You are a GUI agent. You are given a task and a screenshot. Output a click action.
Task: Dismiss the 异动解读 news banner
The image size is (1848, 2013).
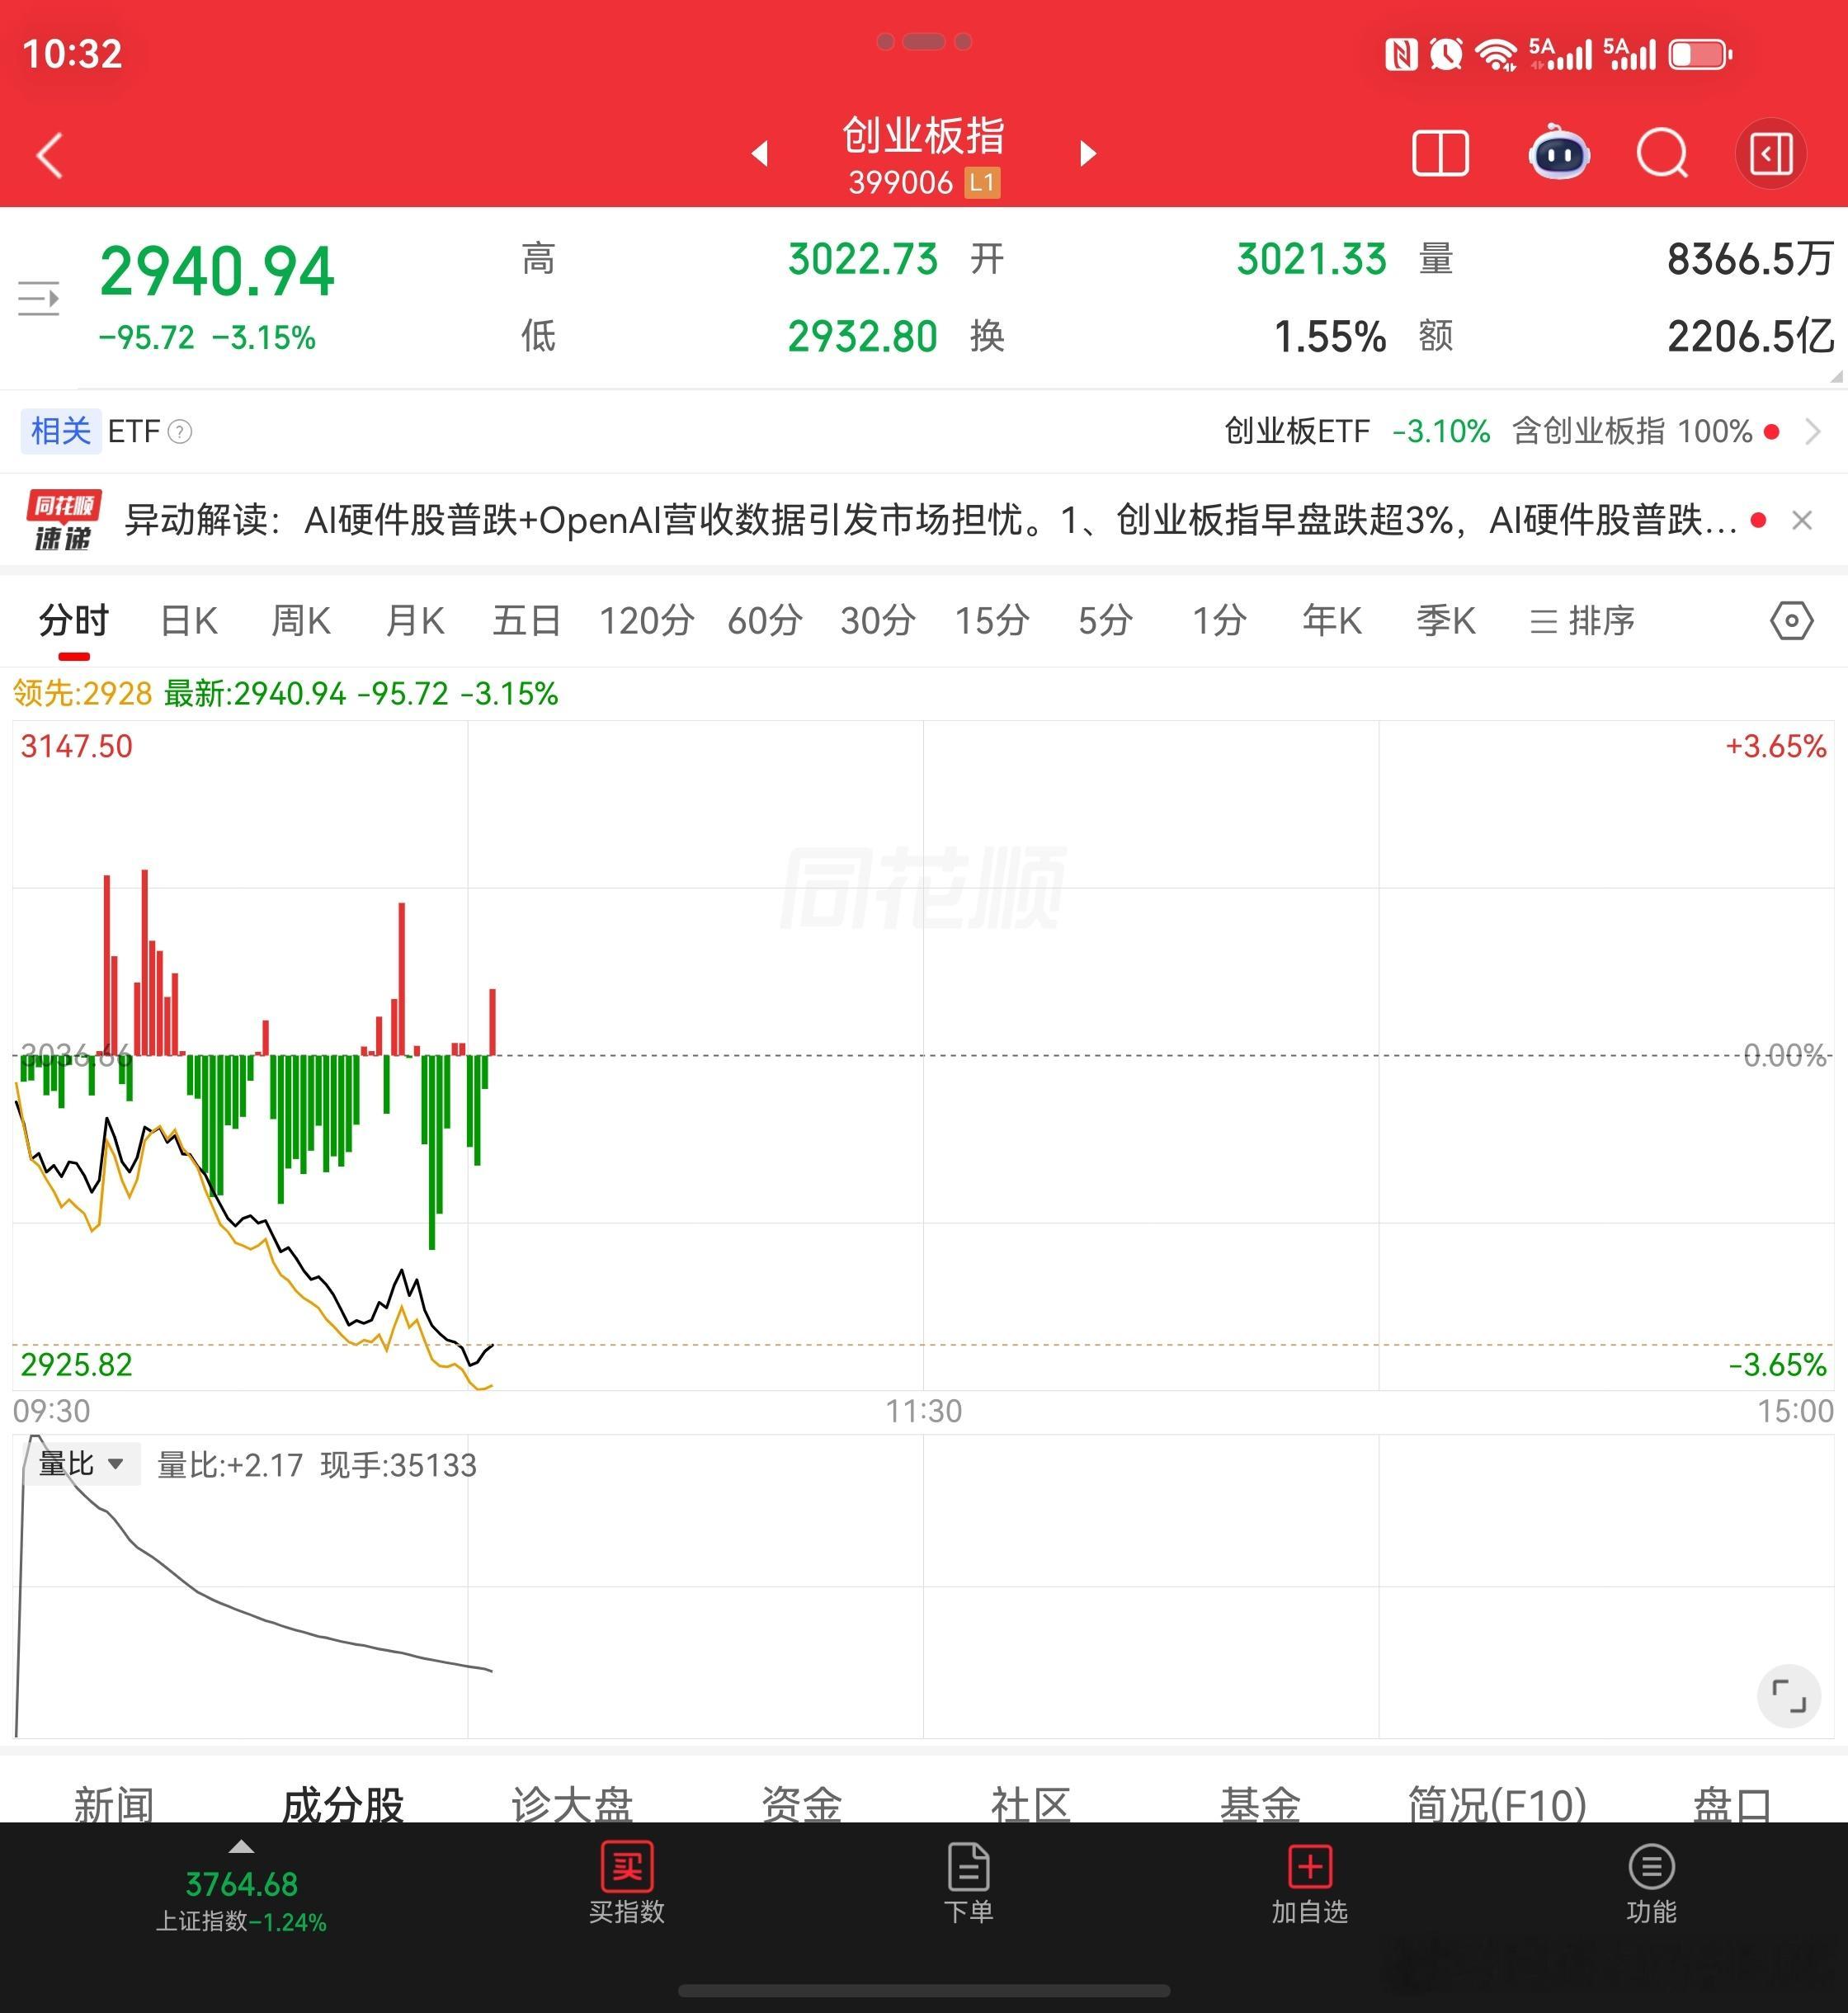tap(1802, 520)
